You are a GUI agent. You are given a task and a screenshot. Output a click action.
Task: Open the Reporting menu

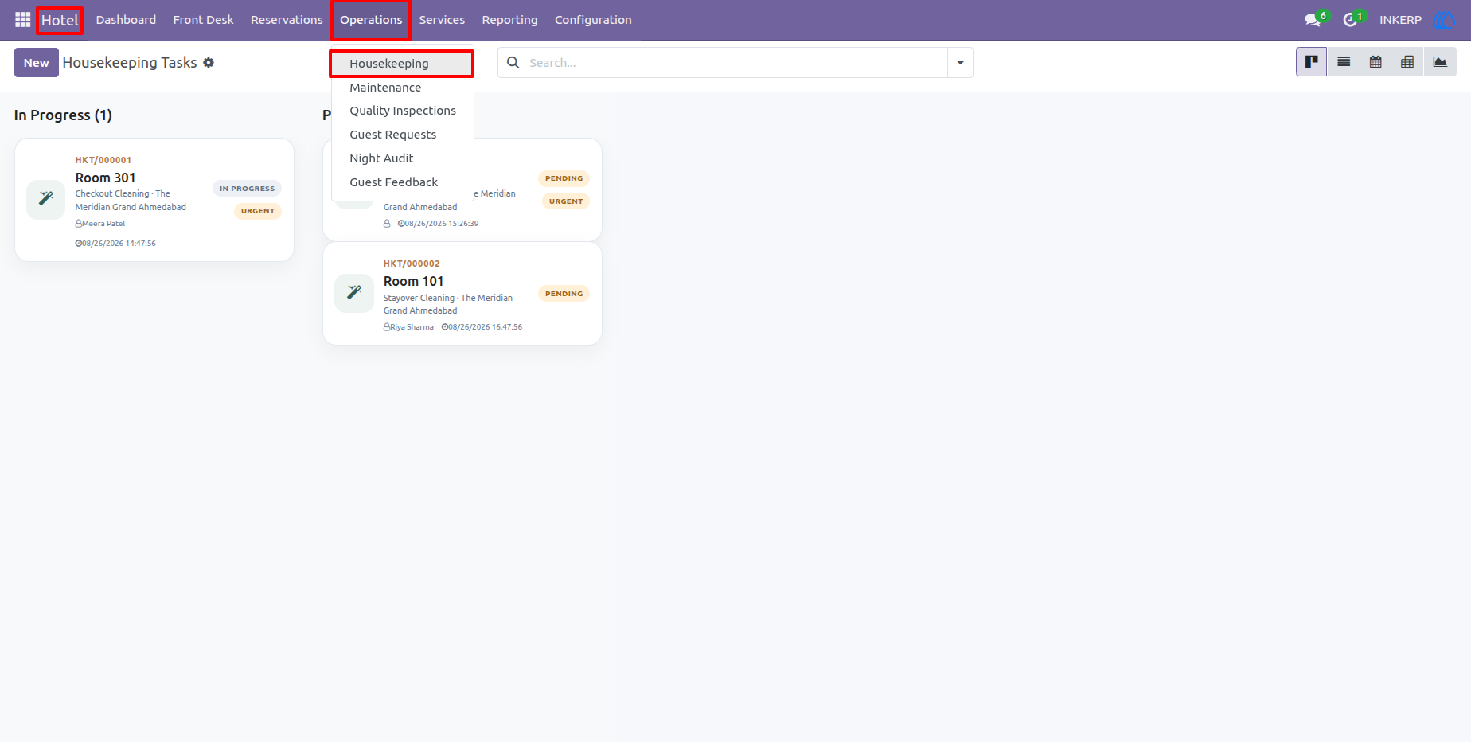509,20
